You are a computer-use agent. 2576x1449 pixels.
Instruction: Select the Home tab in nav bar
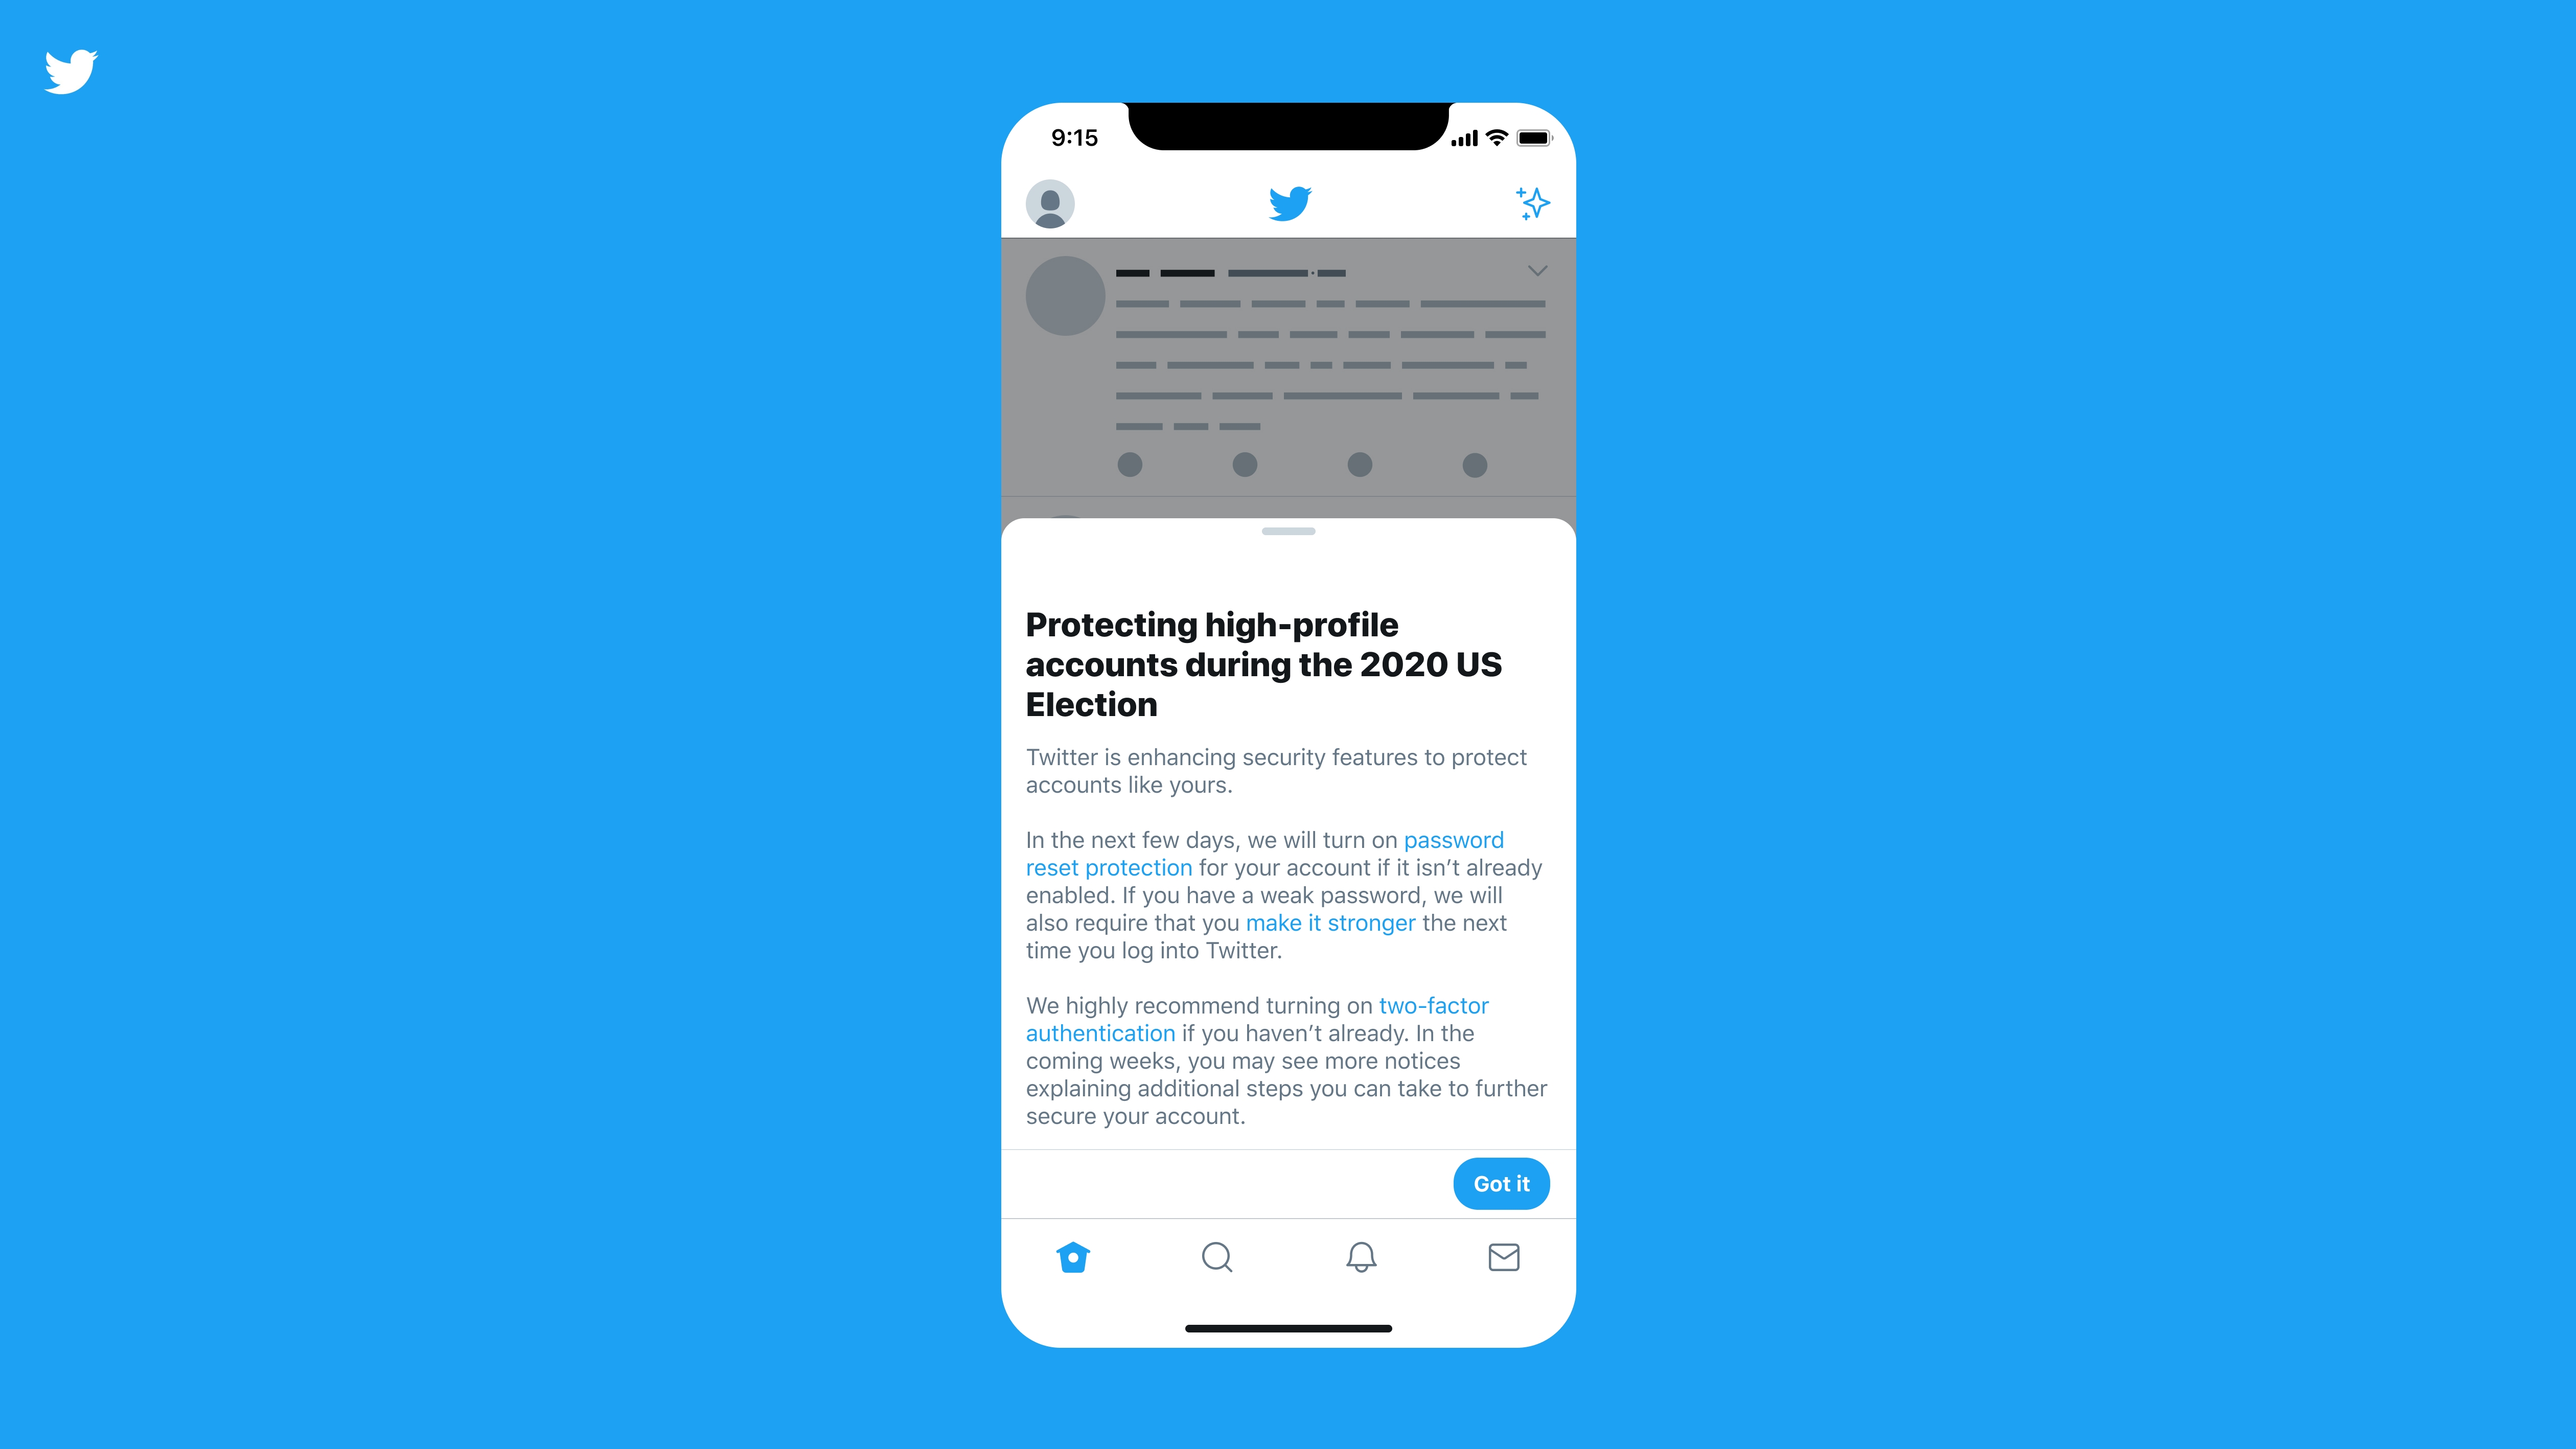tap(1074, 1256)
